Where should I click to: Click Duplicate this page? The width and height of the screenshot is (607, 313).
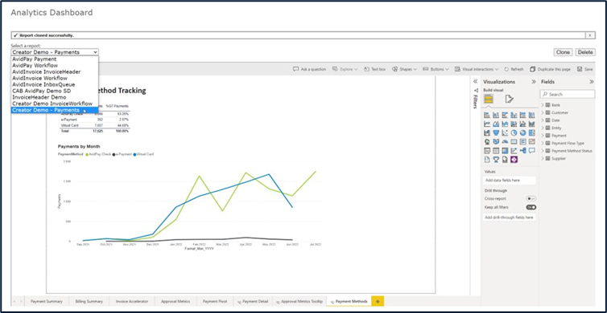tap(551, 69)
